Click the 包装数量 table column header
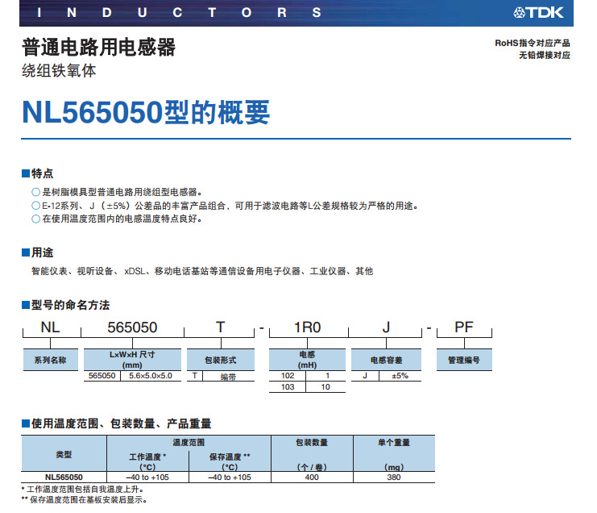This screenshot has width=597, height=513. click(x=312, y=443)
